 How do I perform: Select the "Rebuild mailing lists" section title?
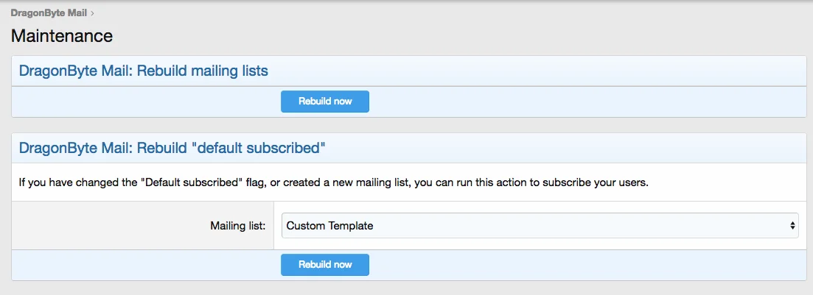[143, 71]
